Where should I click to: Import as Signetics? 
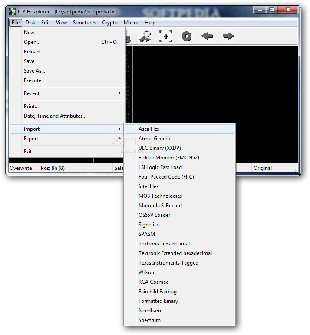click(x=180, y=225)
